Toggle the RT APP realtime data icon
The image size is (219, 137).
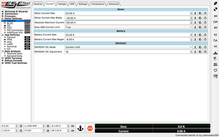[x=215, y=65]
